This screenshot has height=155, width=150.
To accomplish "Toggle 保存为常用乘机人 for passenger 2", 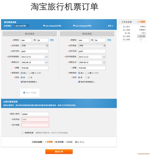I will pyautogui.click(x=79, y=82).
